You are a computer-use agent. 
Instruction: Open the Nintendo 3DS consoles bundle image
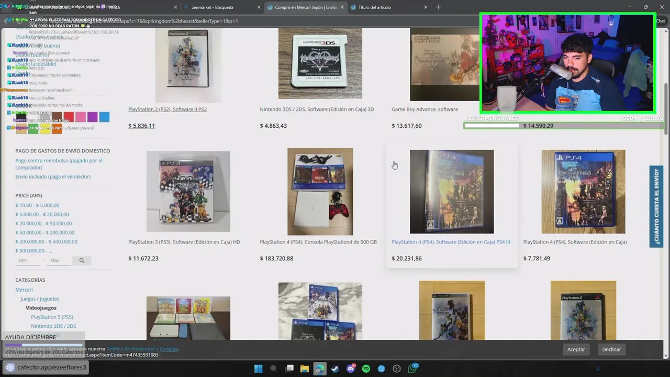[x=188, y=318]
